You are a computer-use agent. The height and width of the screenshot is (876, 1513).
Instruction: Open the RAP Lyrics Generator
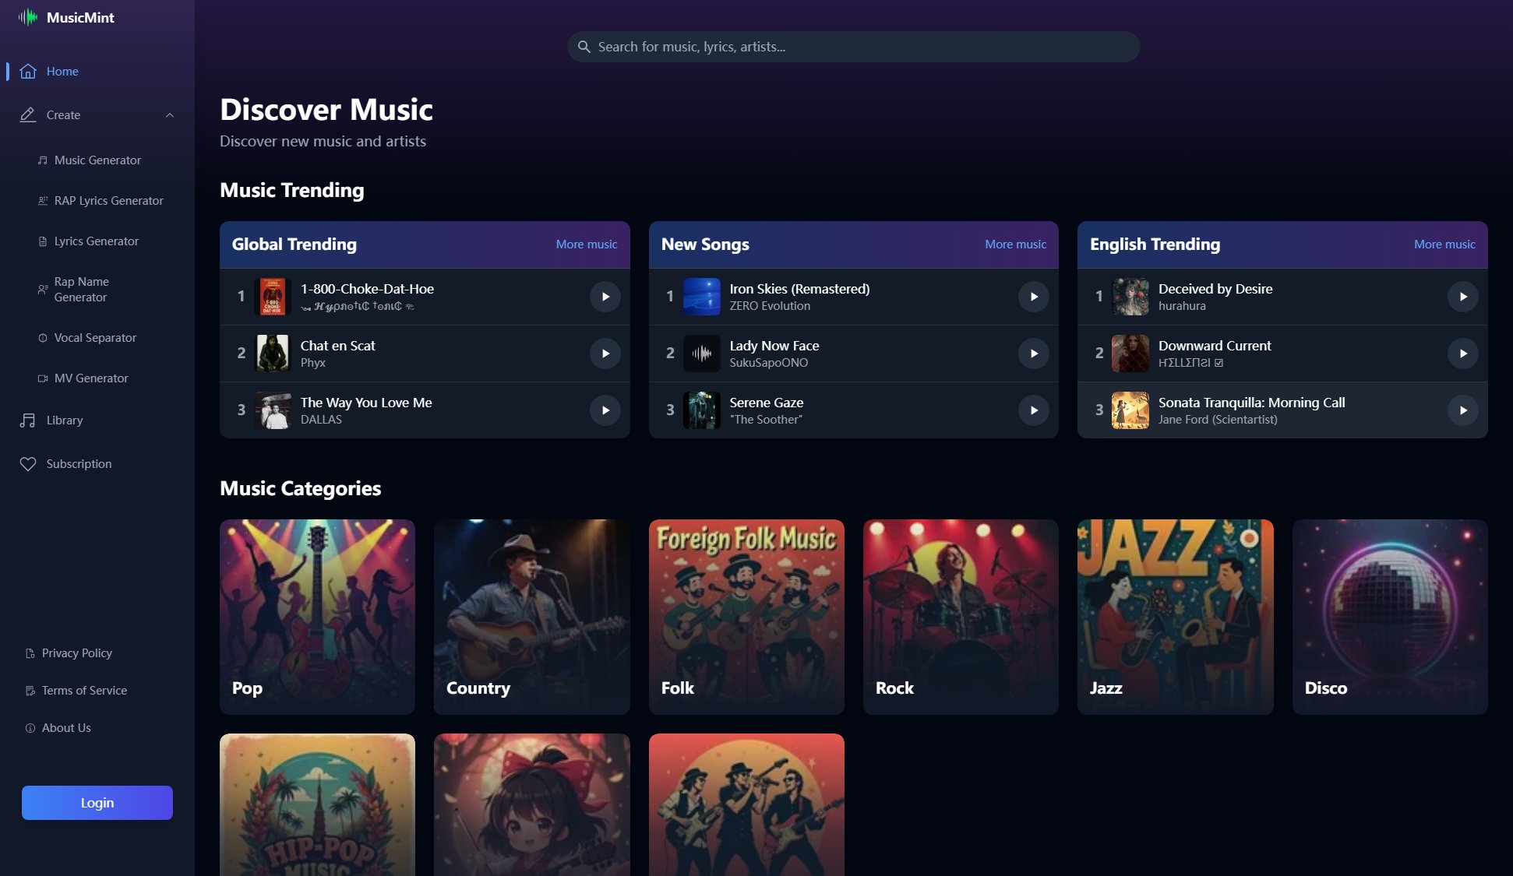point(108,200)
